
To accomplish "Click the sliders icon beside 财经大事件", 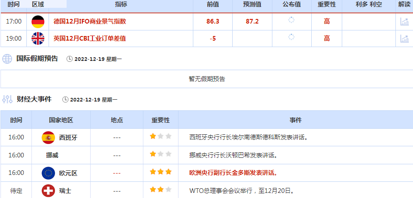I will [x=7, y=99].
